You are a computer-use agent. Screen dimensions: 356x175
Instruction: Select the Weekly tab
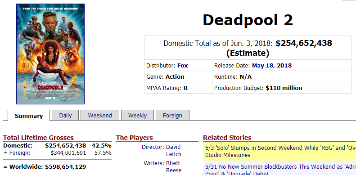click(x=137, y=115)
